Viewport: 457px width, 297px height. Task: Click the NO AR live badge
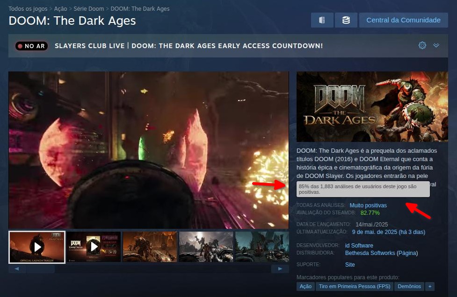point(31,46)
